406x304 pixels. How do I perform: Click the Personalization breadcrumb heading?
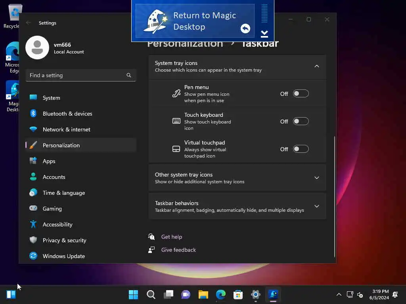point(185,44)
